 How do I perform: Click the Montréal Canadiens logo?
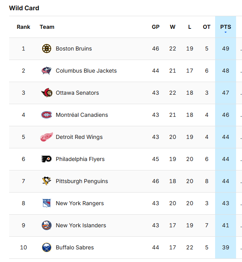tap(47, 115)
